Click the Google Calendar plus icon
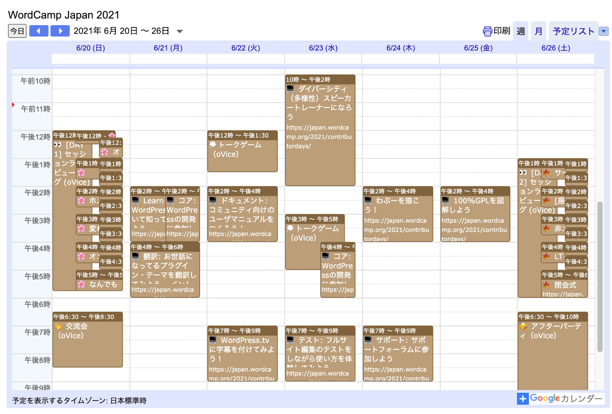 click(x=522, y=399)
